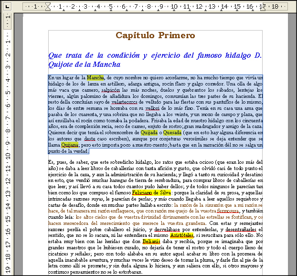This screenshot has width=297, height=276.
Task: Click the left indent hourglass marker on ruler
Action: [x=48, y=7]
